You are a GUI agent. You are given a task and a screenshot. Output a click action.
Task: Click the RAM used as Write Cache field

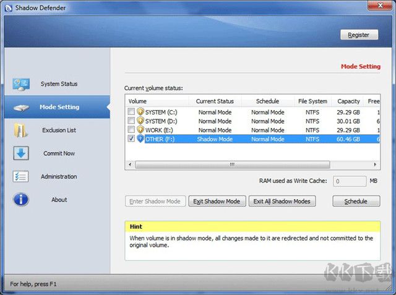click(349, 181)
